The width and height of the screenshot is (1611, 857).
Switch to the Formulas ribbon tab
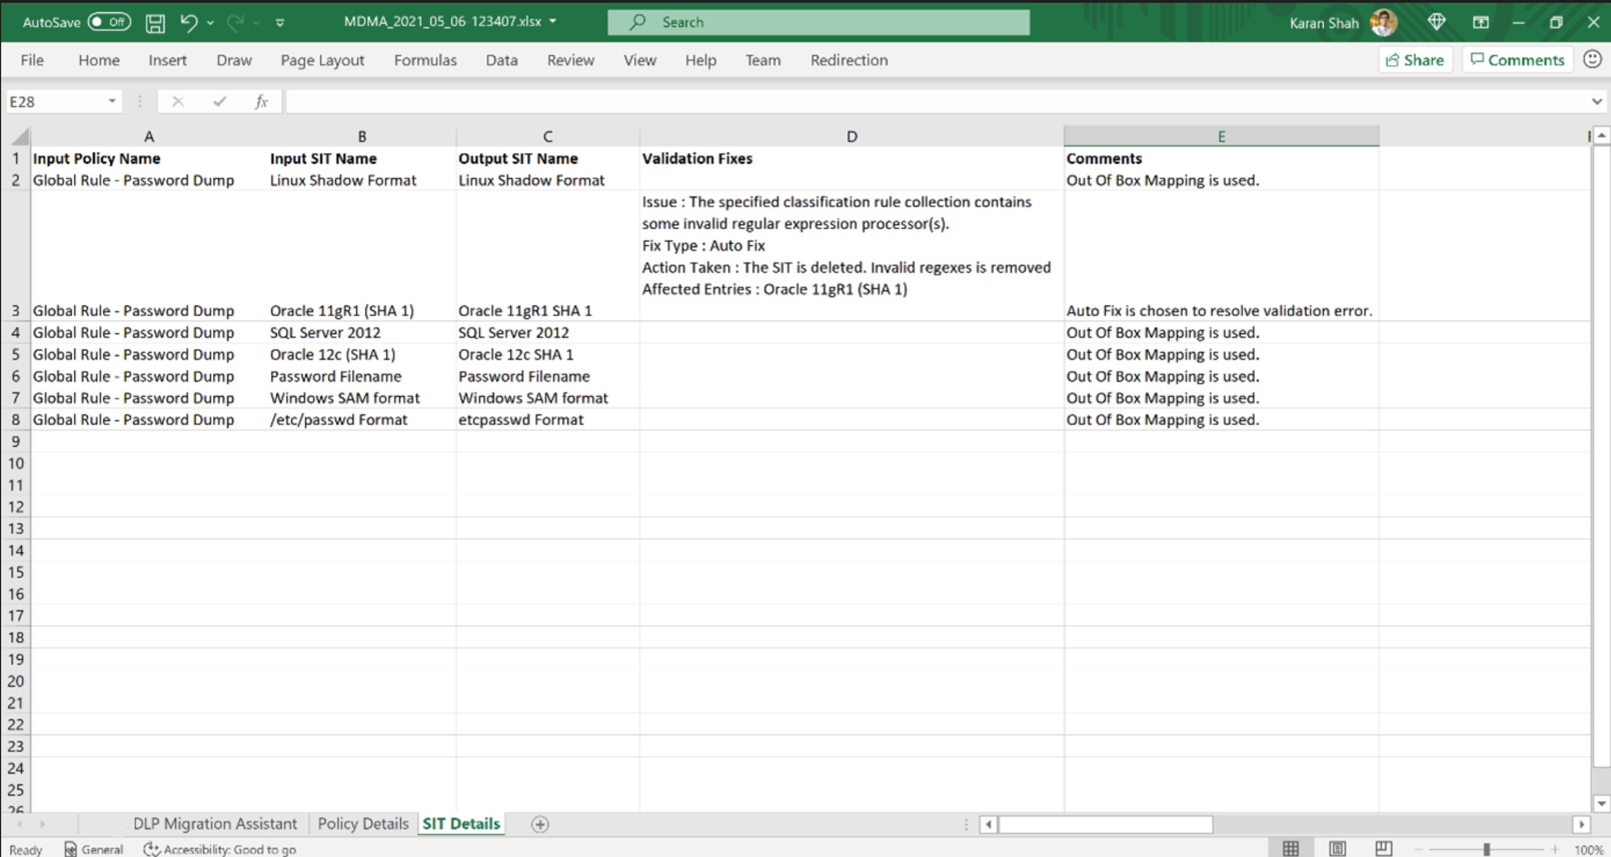click(425, 60)
